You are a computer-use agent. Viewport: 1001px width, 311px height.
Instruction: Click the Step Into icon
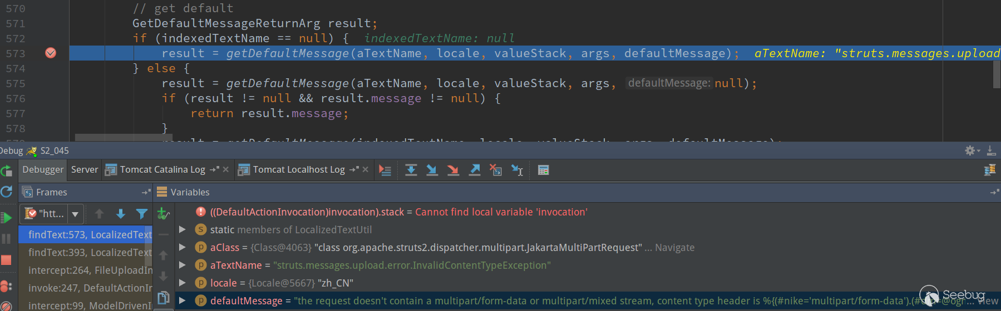[x=432, y=170]
